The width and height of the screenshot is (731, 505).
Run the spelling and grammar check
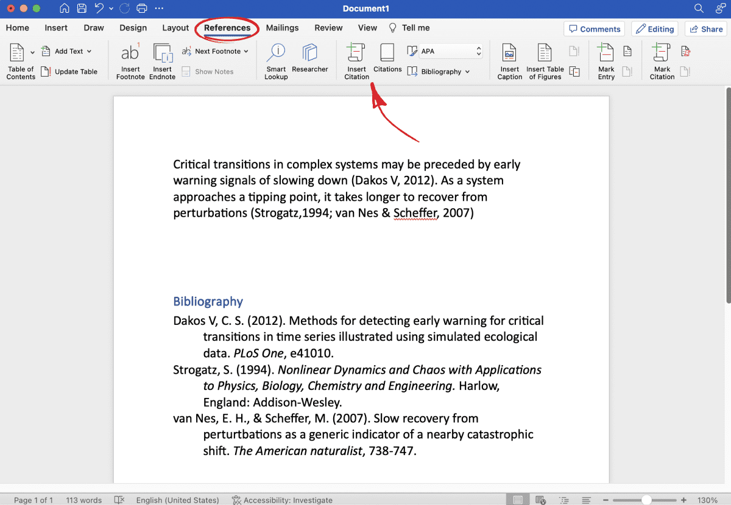[x=119, y=499]
